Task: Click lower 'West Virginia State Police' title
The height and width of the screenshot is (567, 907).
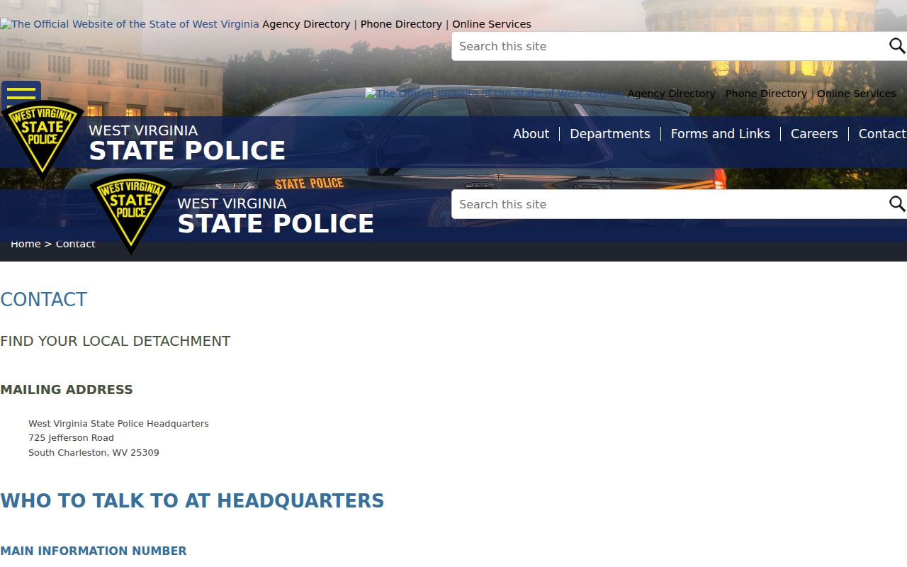Action: [x=276, y=216]
